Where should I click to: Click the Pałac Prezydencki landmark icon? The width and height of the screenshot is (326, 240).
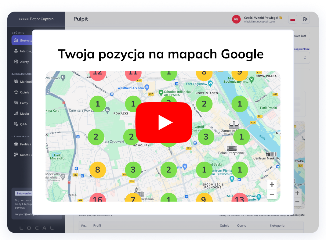coord(232,148)
